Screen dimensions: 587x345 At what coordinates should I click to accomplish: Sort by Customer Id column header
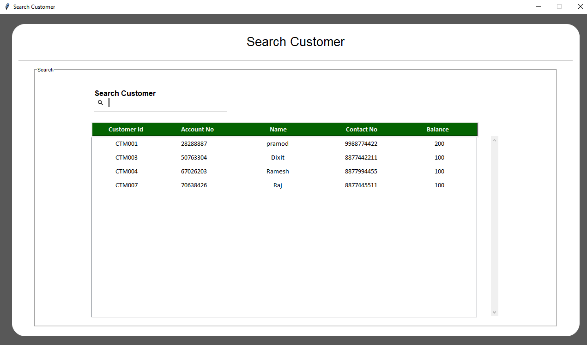point(126,130)
